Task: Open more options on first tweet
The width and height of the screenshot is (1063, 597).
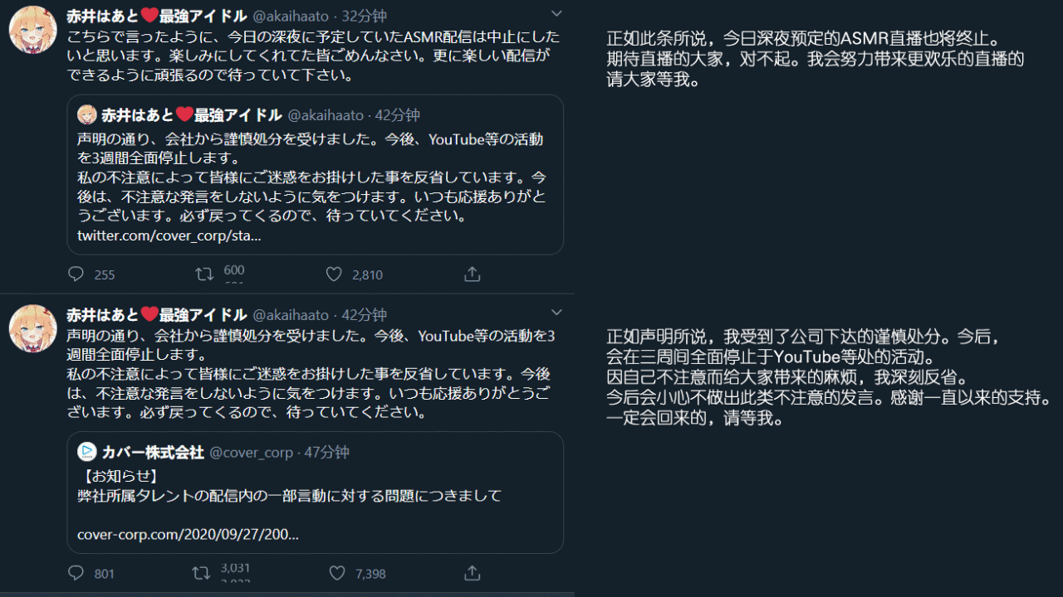Action: click(x=556, y=13)
